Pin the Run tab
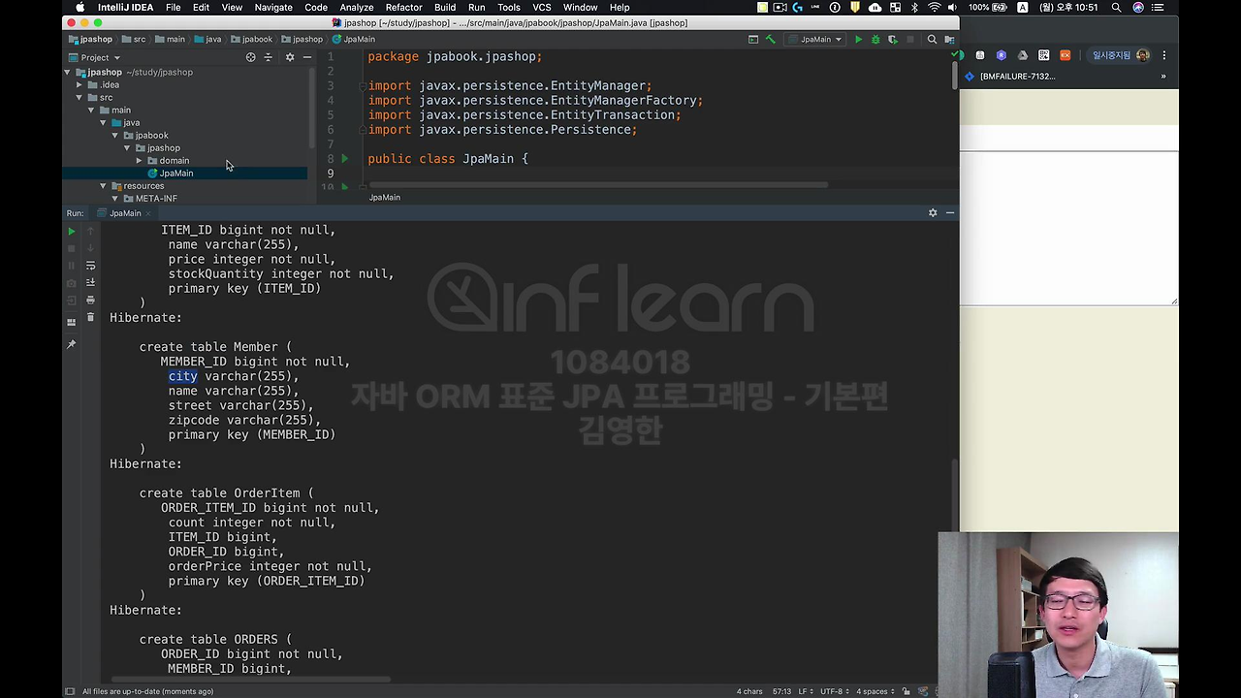1241x698 pixels. click(71, 344)
